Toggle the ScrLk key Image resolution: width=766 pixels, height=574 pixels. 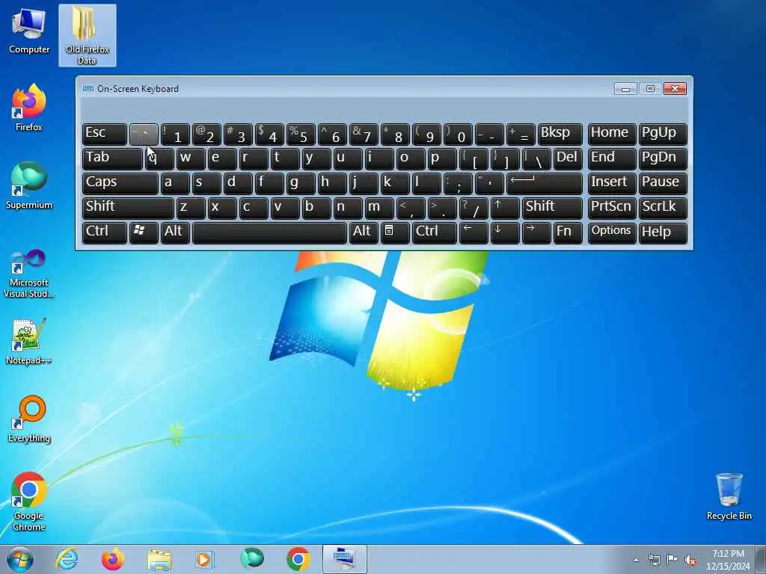(x=663, y=208)
